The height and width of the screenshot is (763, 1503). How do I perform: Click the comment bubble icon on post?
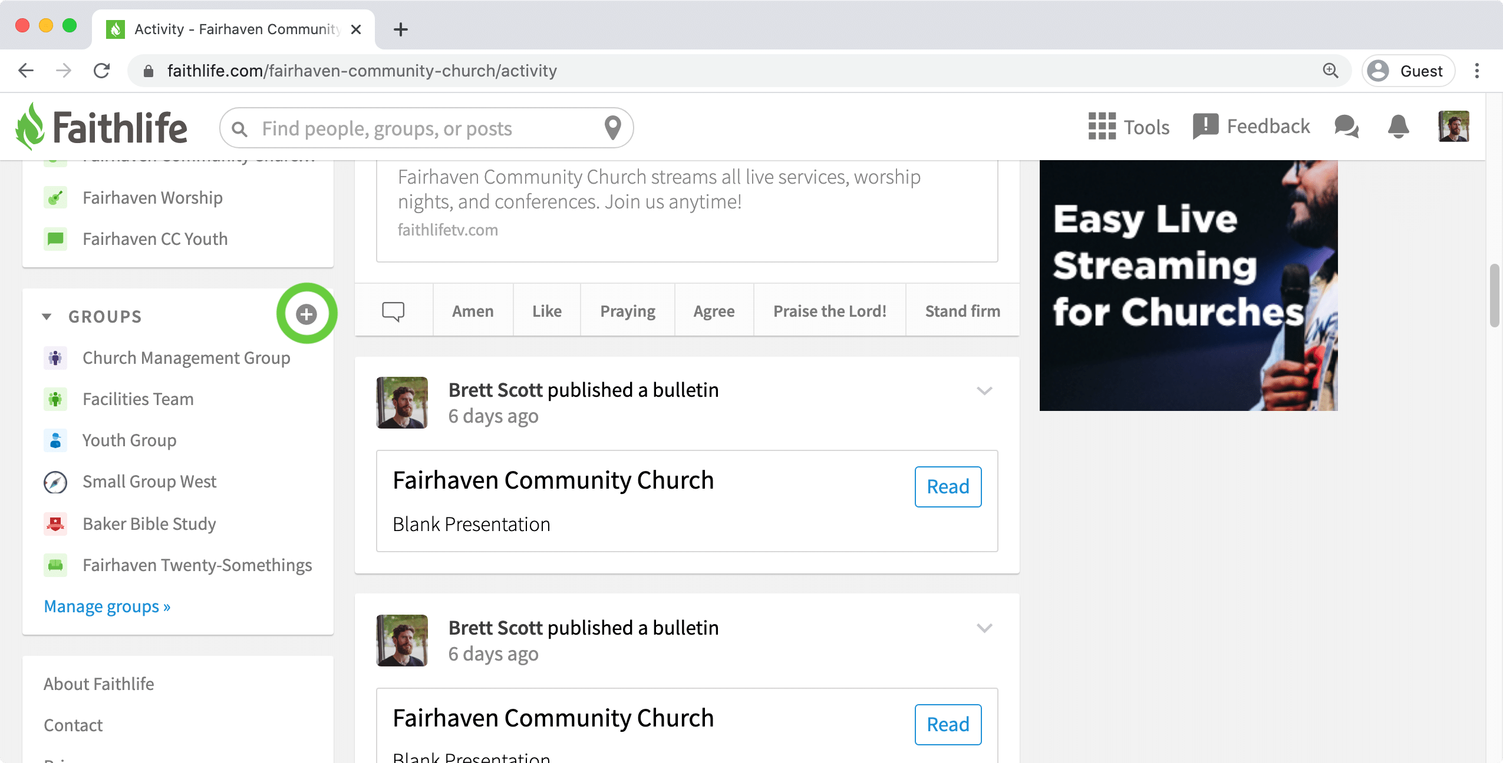[x=393, y=311]
